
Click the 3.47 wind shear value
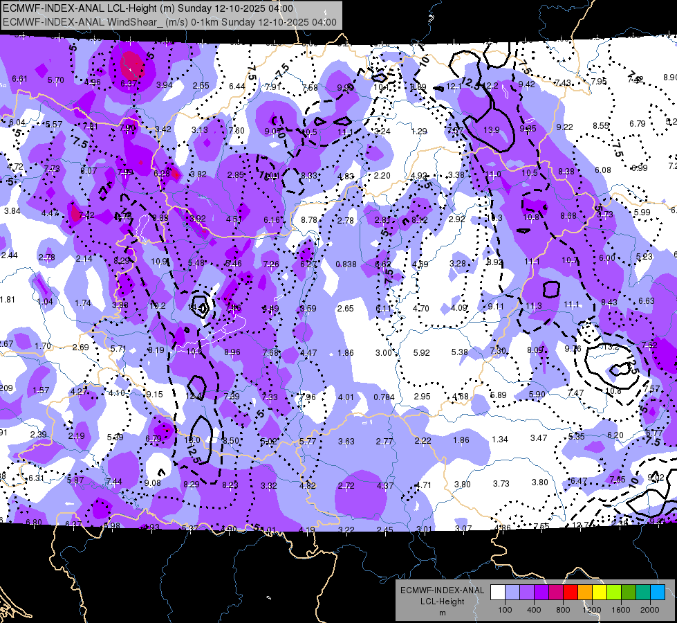point(539,438)
